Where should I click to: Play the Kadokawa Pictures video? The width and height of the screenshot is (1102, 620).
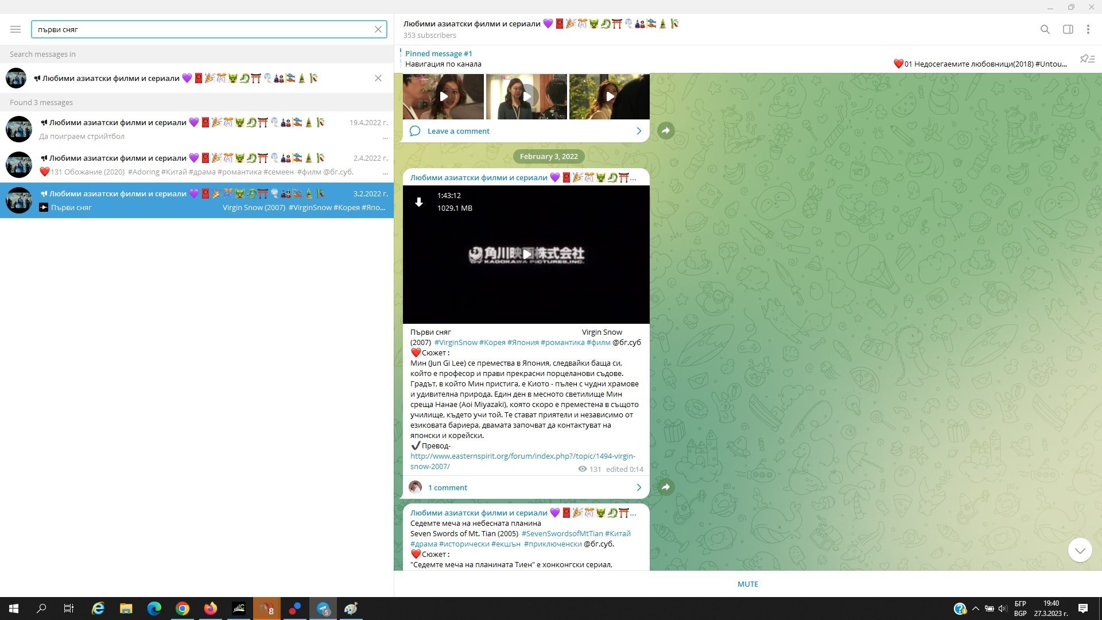(526, 254)
